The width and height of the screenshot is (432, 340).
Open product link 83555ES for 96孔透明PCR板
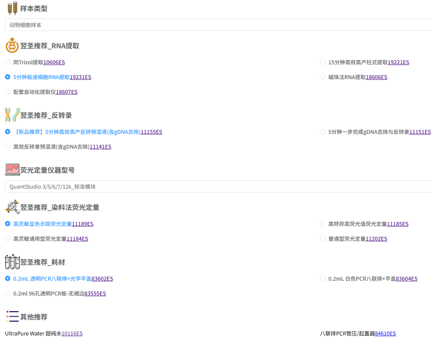click(x=95, y=294)
